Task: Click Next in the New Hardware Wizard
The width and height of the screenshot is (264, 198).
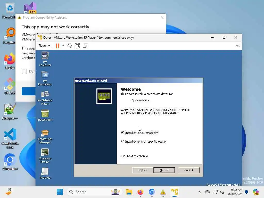Action: 164,170
